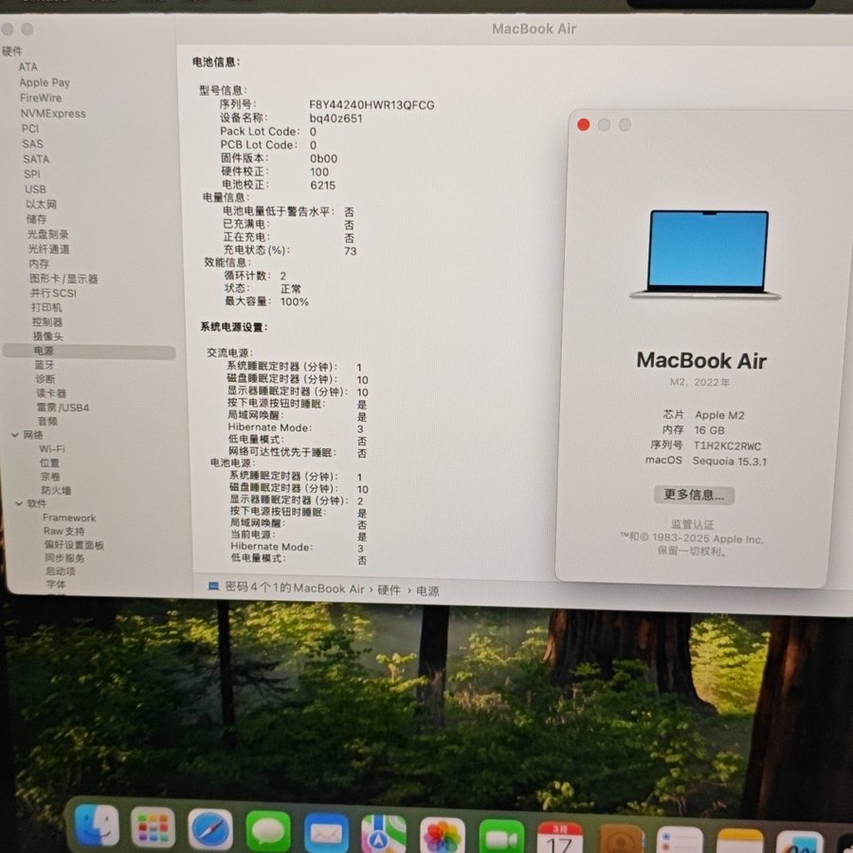Select SATA in the sidebar
Screen dimensions: 853x853
(x=36, y=159)
